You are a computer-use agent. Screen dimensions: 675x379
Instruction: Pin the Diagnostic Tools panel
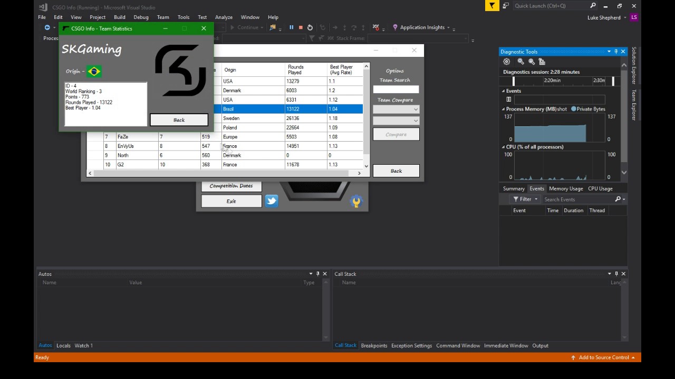[x=616, y=52]
